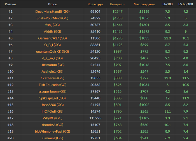Open Ccatharsis (GG) player profile
Screen dimensions: 196x141
[x=53, y=78]
